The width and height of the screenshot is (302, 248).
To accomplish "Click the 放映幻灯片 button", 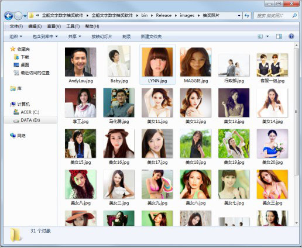I will 102,36.
